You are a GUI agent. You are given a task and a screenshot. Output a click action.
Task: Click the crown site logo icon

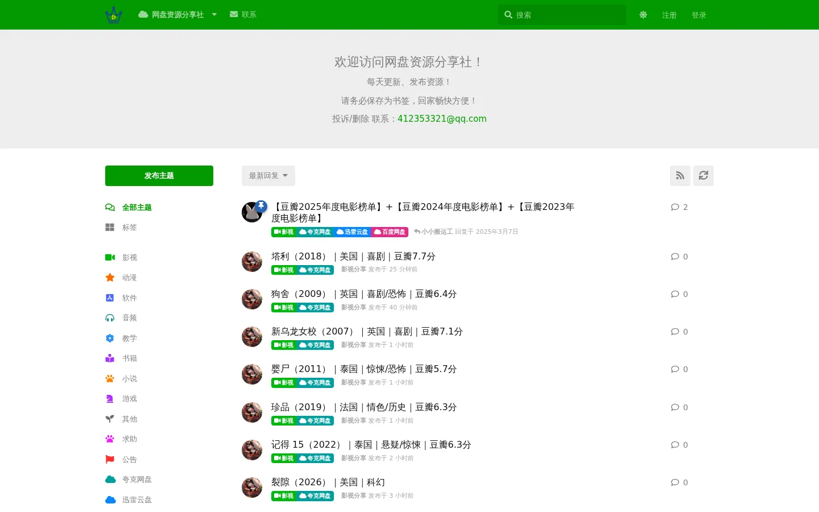coord(114,15)
